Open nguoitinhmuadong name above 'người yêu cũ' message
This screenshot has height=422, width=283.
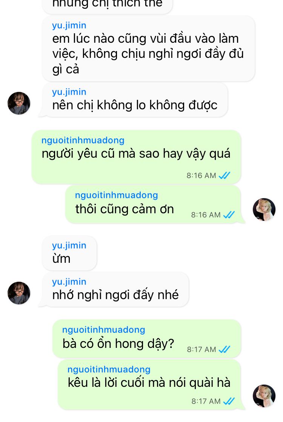pyautogui.click(x=83, y=140)
